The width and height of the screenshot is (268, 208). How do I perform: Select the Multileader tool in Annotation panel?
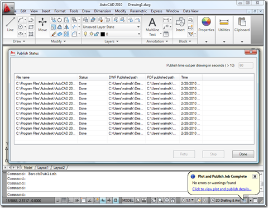pos(166,27)
